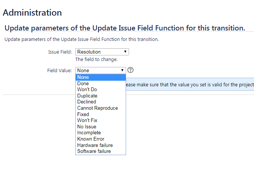Pick Duplicate as the field value
This screenshot has height=170, width=254.
[101, 96]
